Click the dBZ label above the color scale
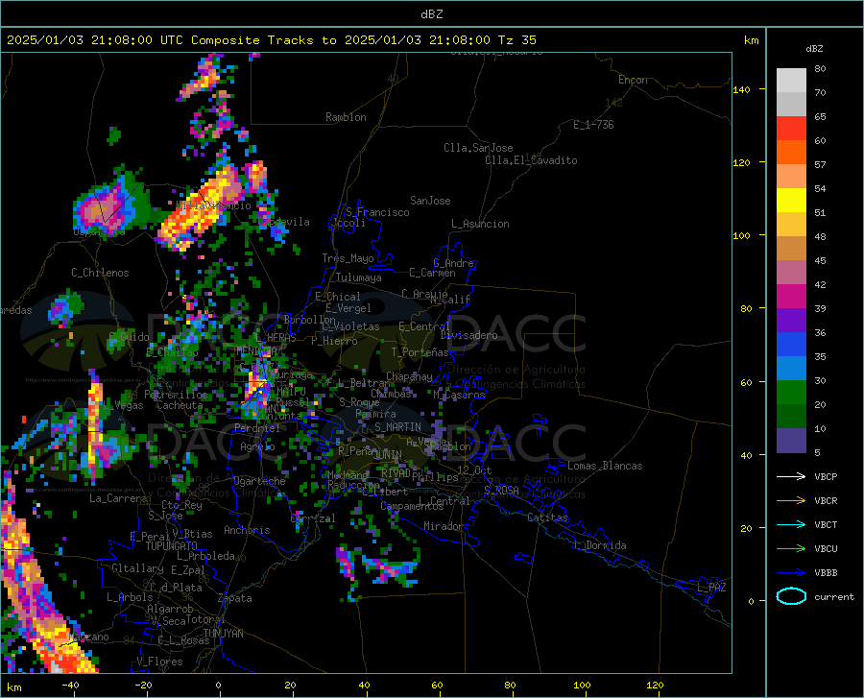 click(814, 48)
